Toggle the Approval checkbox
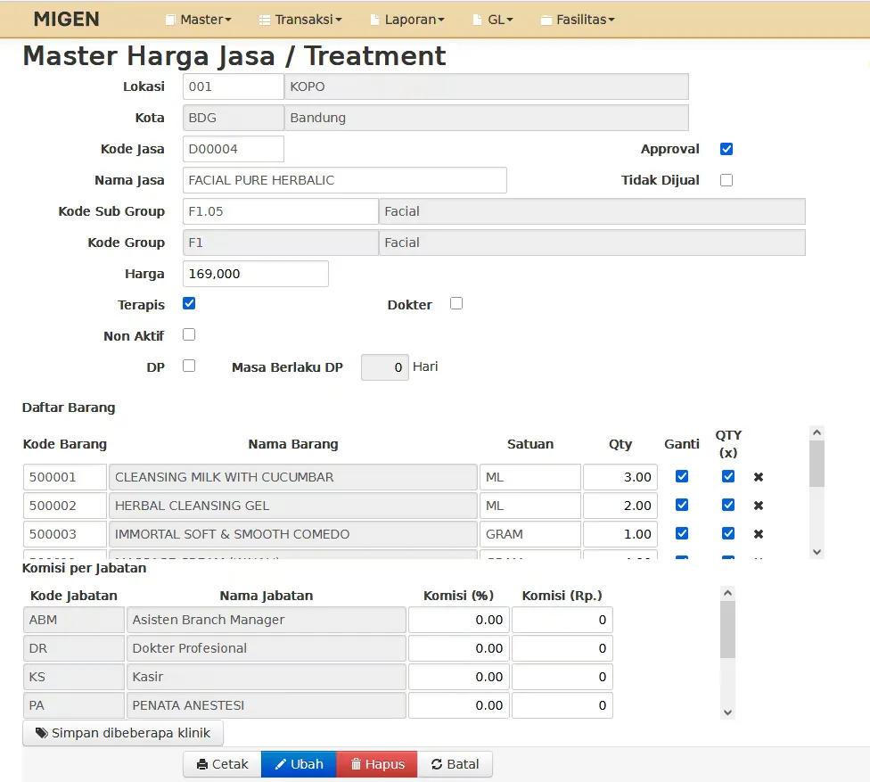This screenshot has width=870, height=782. coord(726,149)
